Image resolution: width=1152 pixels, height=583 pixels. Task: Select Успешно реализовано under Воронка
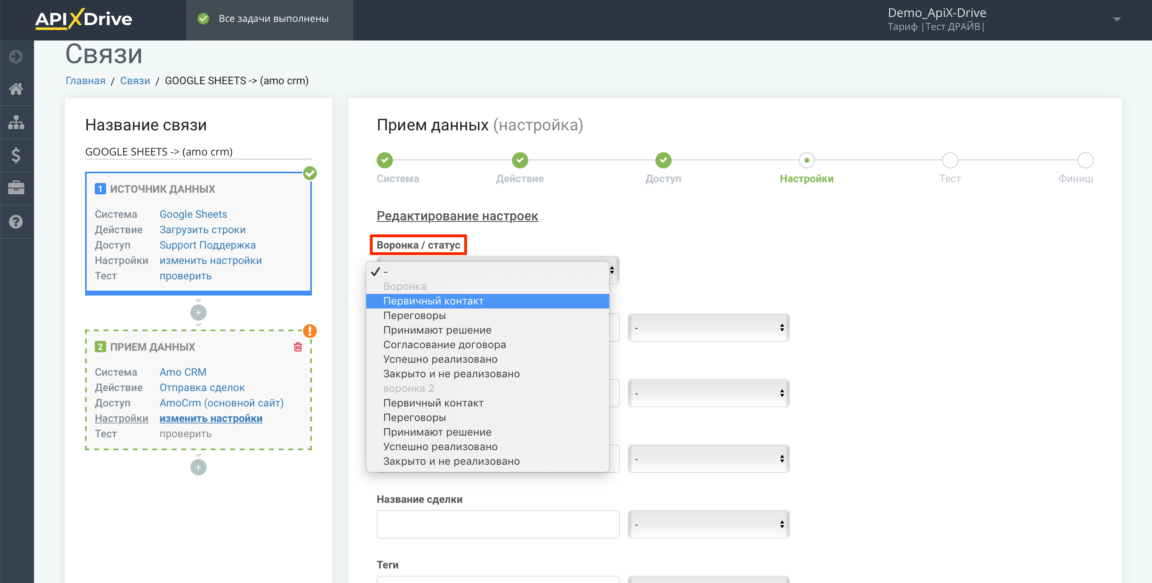coord(487,359)
